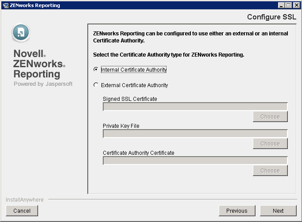
Task: Click the Certificate Authority Certificate field
Action: [195, 161]
